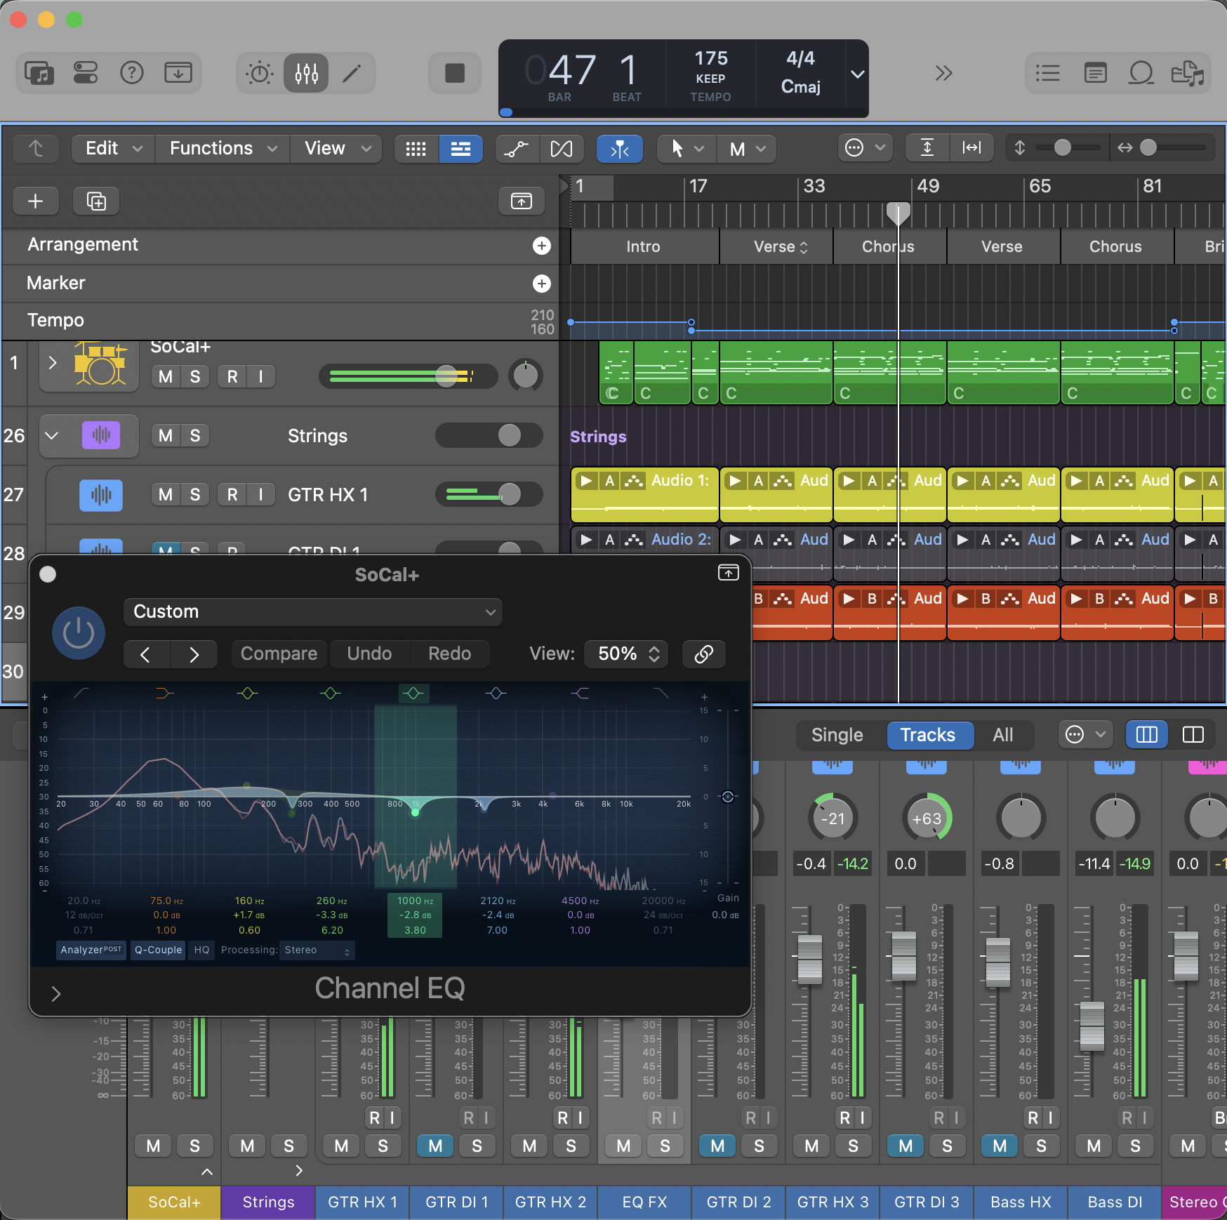Open the Custom preset dropdown
The width and height of the screenshot is (1227, 1220).
point(313,612)
